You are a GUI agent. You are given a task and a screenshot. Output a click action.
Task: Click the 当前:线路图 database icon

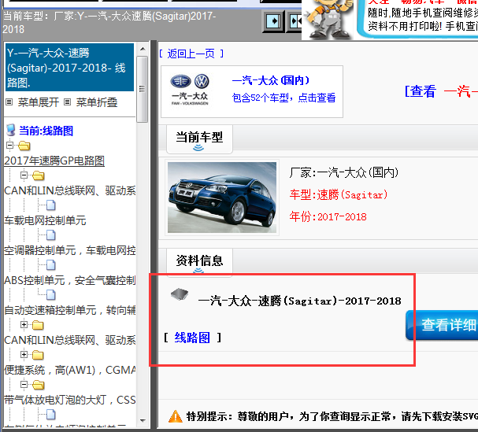pyautogui.click(x=10, y=130)
